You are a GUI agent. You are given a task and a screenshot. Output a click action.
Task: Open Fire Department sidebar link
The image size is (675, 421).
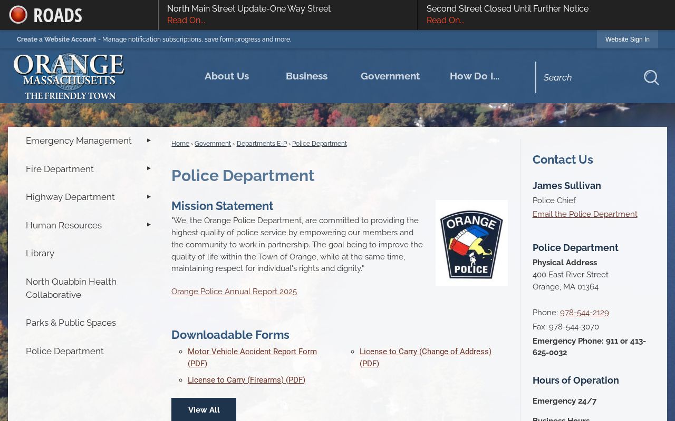pos(60,169)
